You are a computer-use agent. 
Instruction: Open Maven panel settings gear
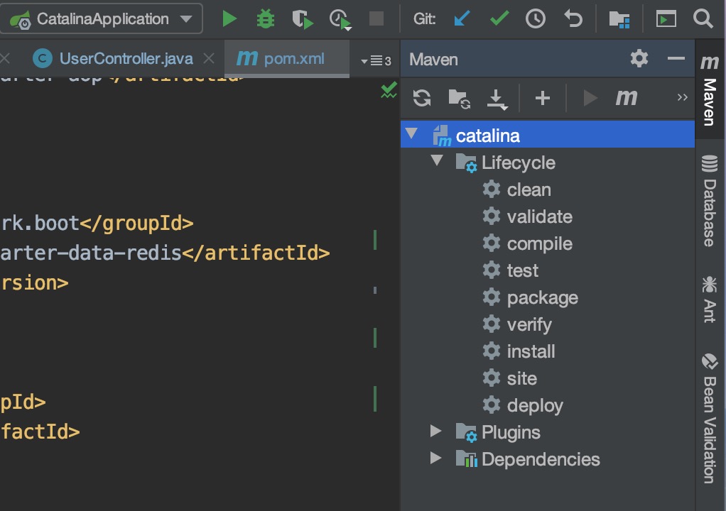(639, 58)
